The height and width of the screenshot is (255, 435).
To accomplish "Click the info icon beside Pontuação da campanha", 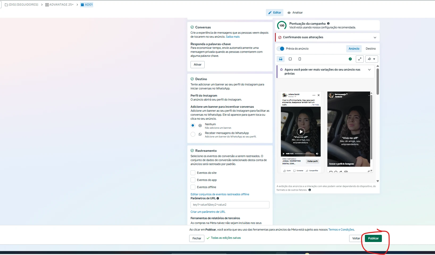I will pos(328,24).
